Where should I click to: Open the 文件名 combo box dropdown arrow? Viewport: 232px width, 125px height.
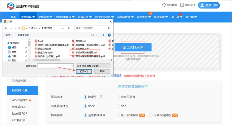(x=72, y=66)
